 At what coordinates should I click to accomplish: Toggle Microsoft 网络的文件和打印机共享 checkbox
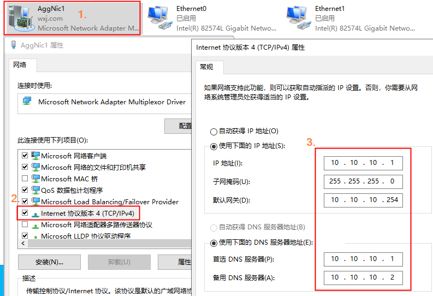(25, 167)
